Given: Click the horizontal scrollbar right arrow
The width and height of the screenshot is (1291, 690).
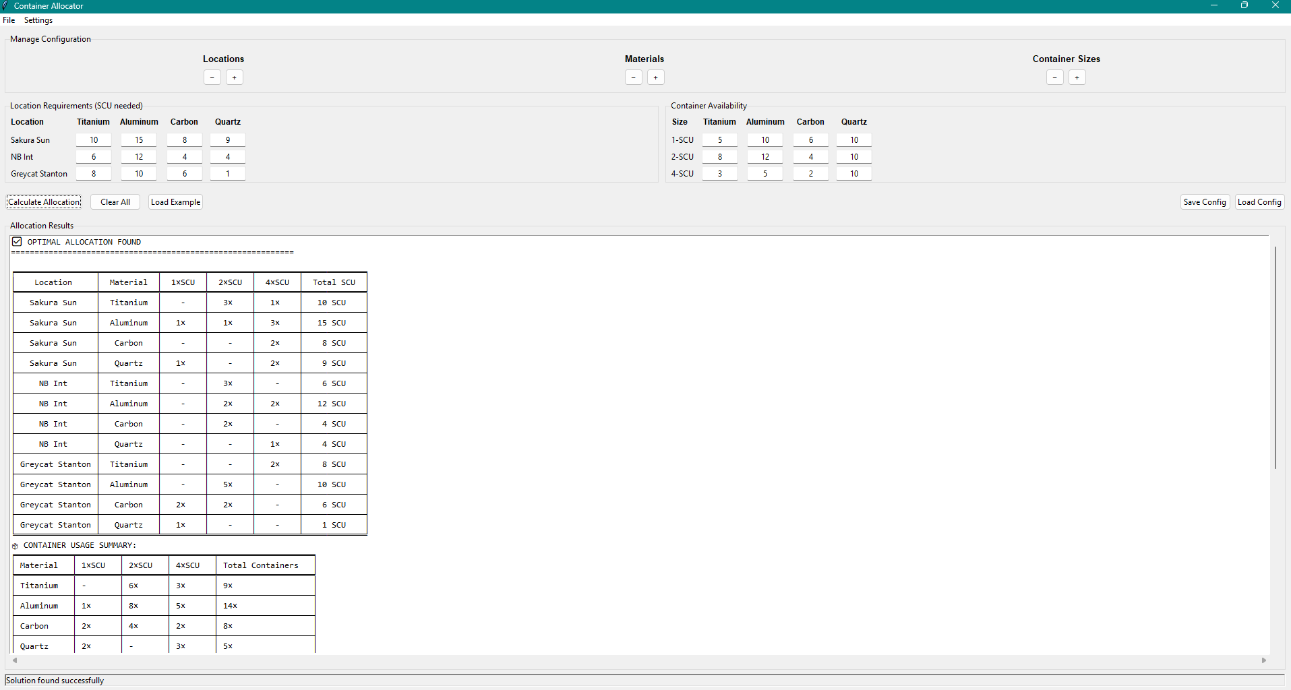Looking at the screenshot, I should click(1264, 660).
